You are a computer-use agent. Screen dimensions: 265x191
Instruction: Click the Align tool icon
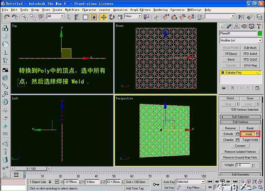coord(250,17)
